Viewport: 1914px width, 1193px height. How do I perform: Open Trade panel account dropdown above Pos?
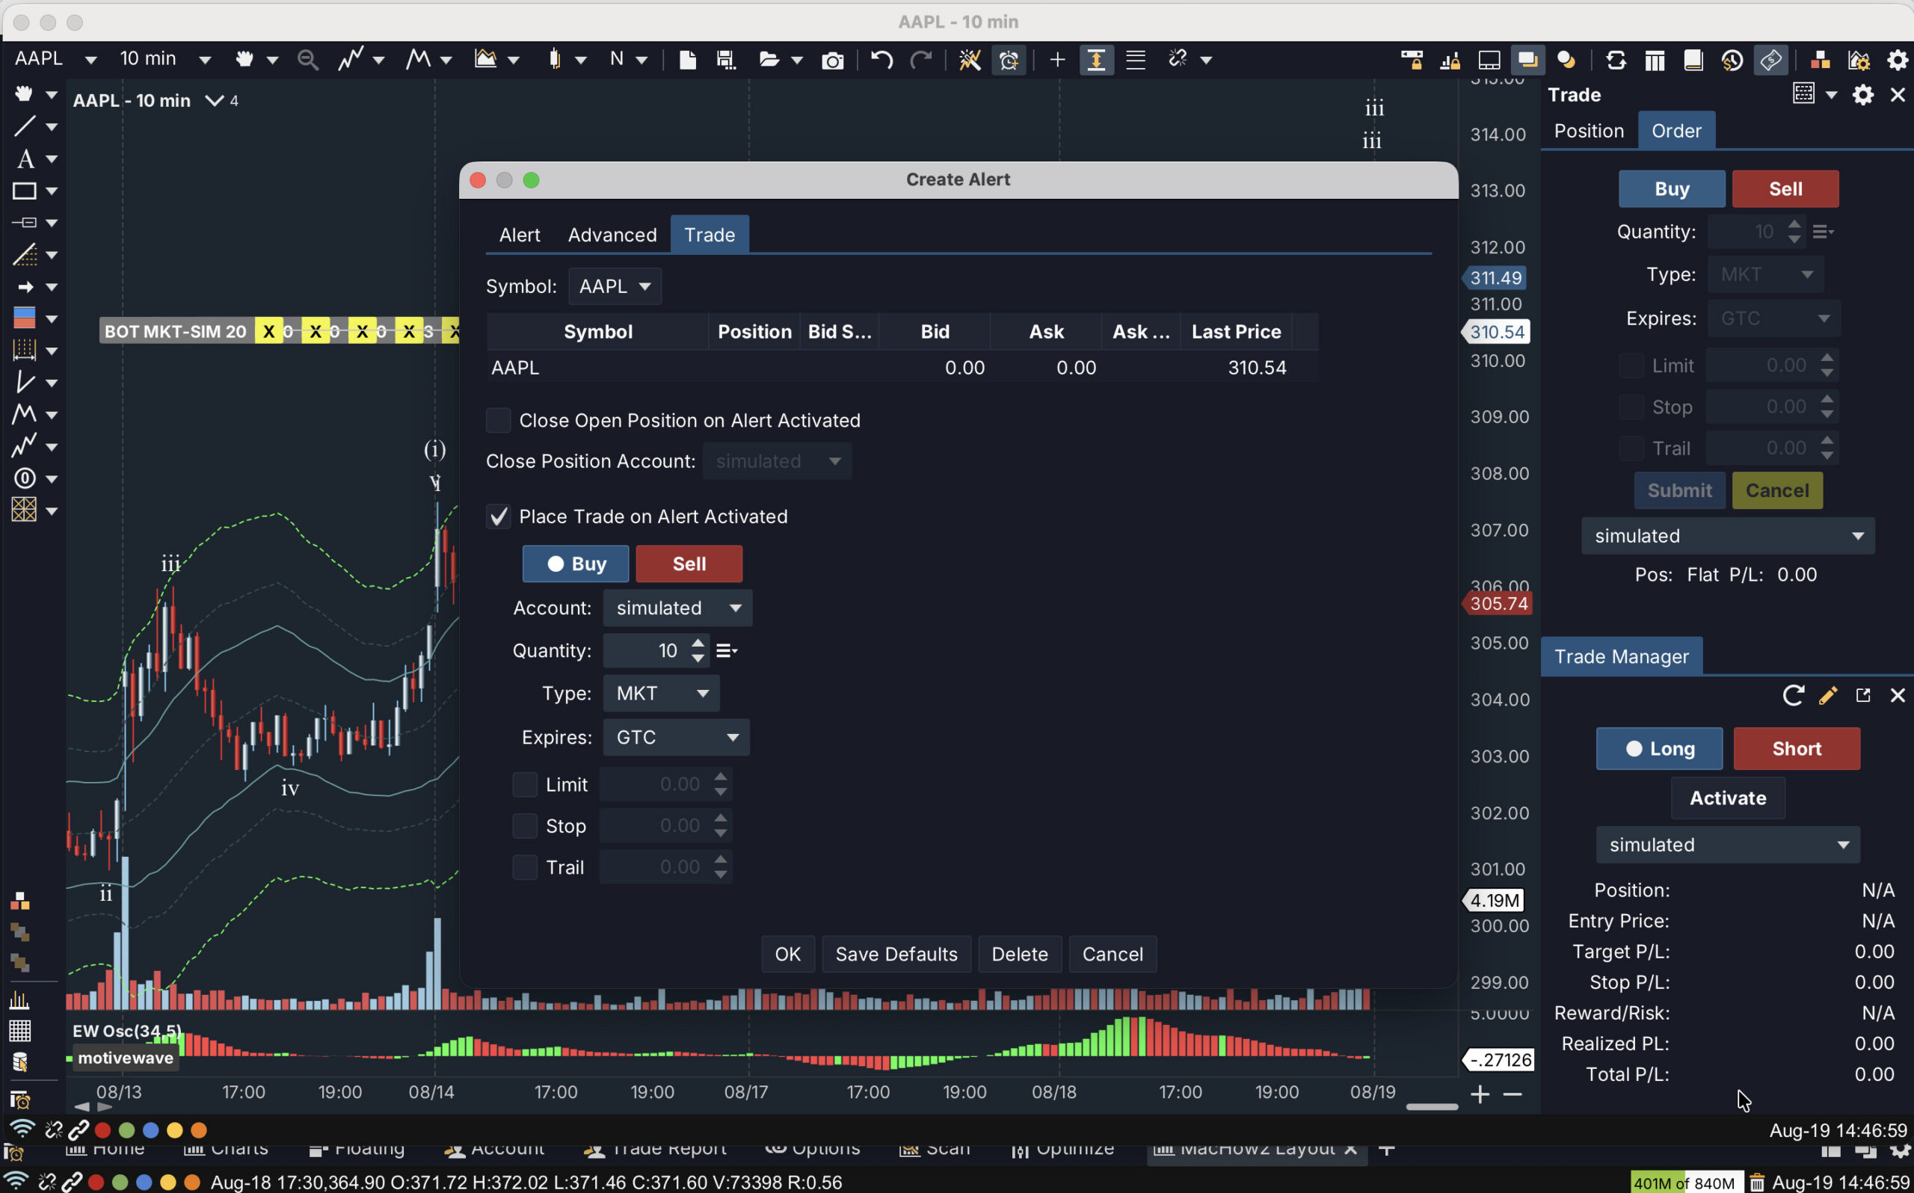pyautogui.click(x=1728, y=536)
